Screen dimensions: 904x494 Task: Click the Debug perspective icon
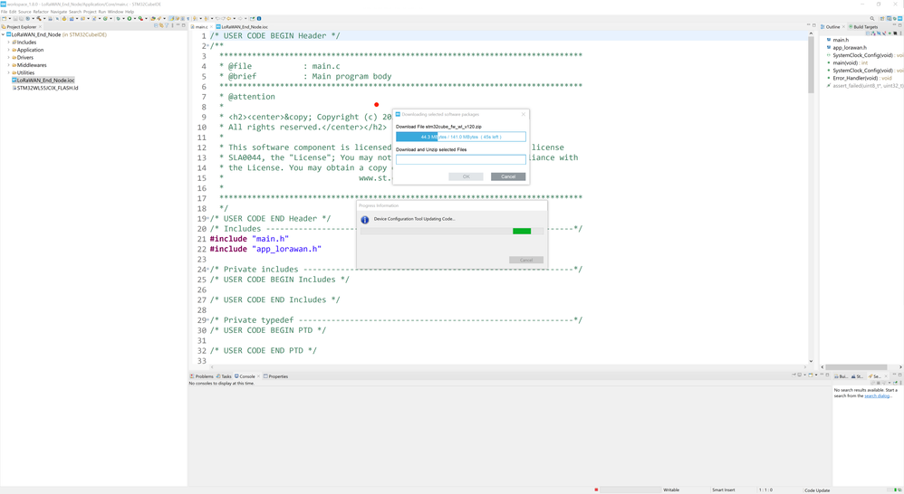894,18
